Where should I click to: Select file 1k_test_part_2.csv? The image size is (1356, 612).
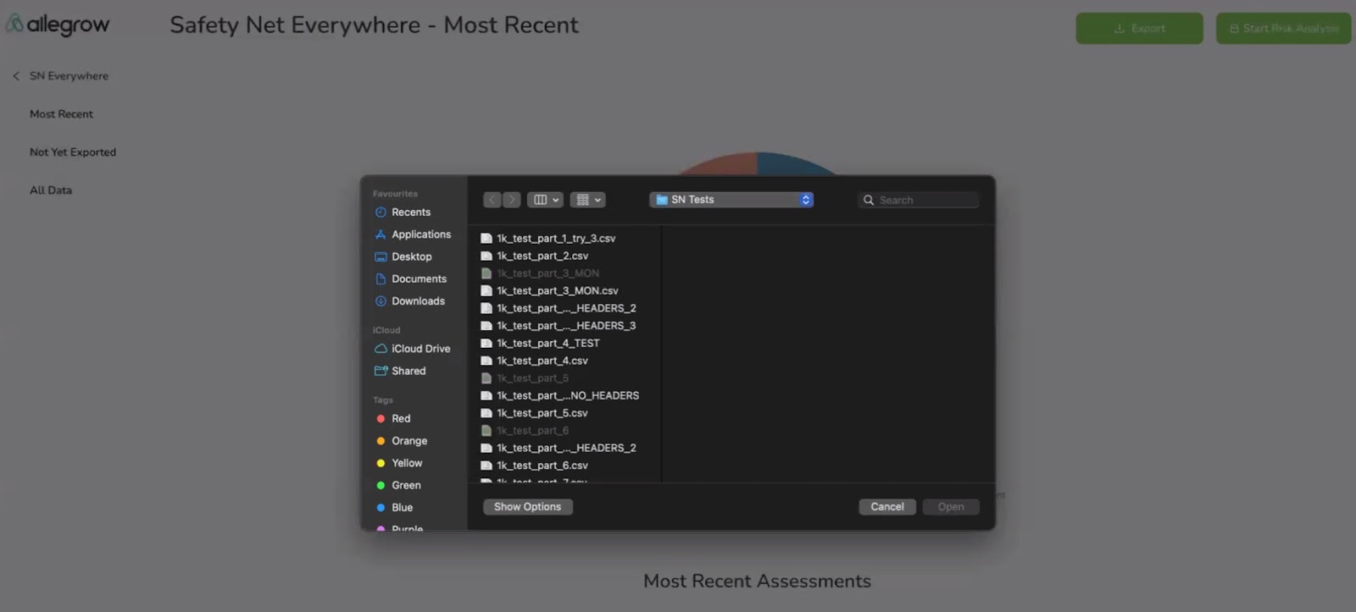(x=542, y=256)
